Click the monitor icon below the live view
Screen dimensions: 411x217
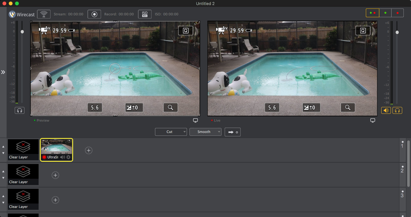tap(373, 120)
